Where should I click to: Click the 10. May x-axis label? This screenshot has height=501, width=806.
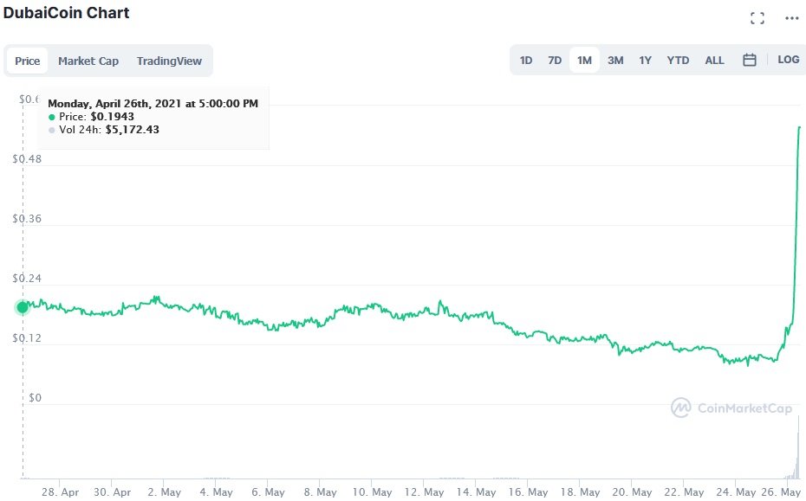372,491
